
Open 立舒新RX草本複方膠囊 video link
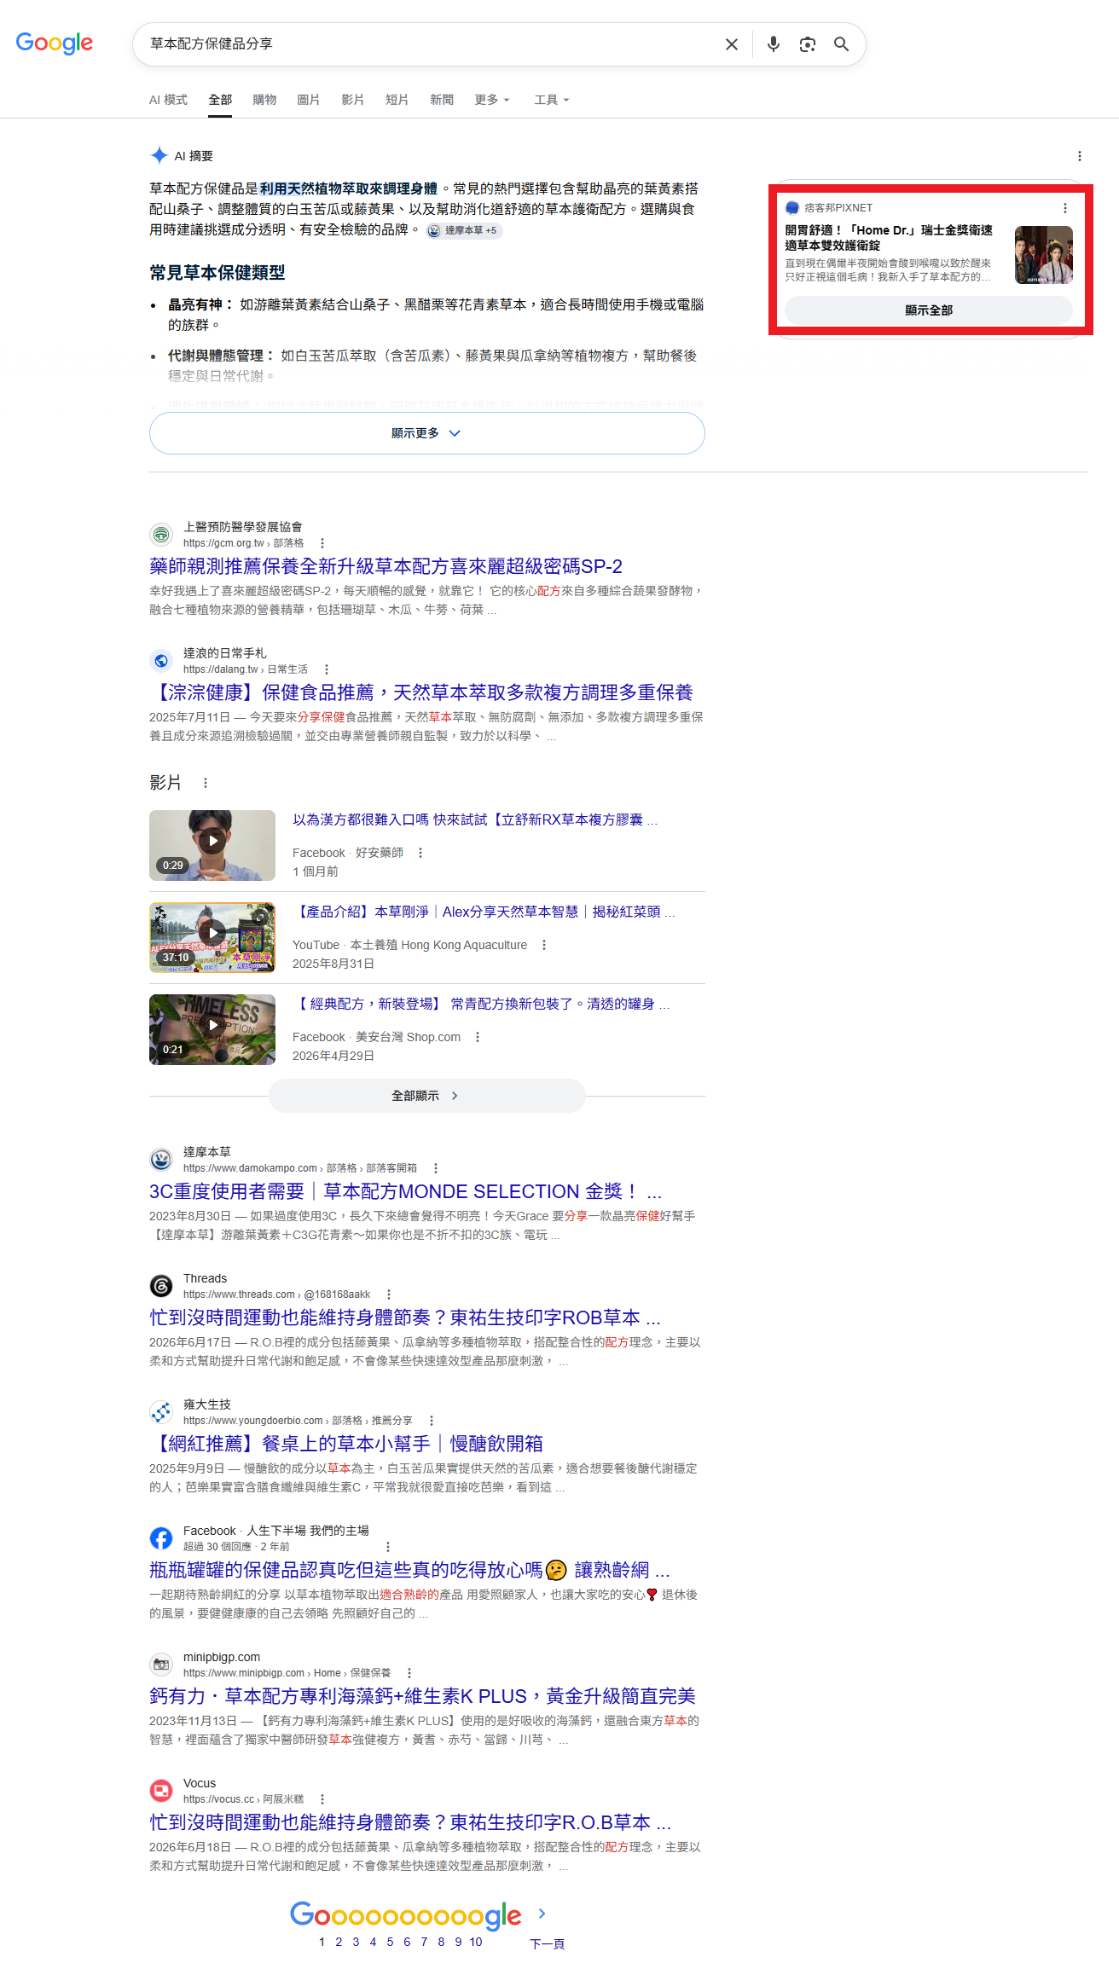pos(475,819)
